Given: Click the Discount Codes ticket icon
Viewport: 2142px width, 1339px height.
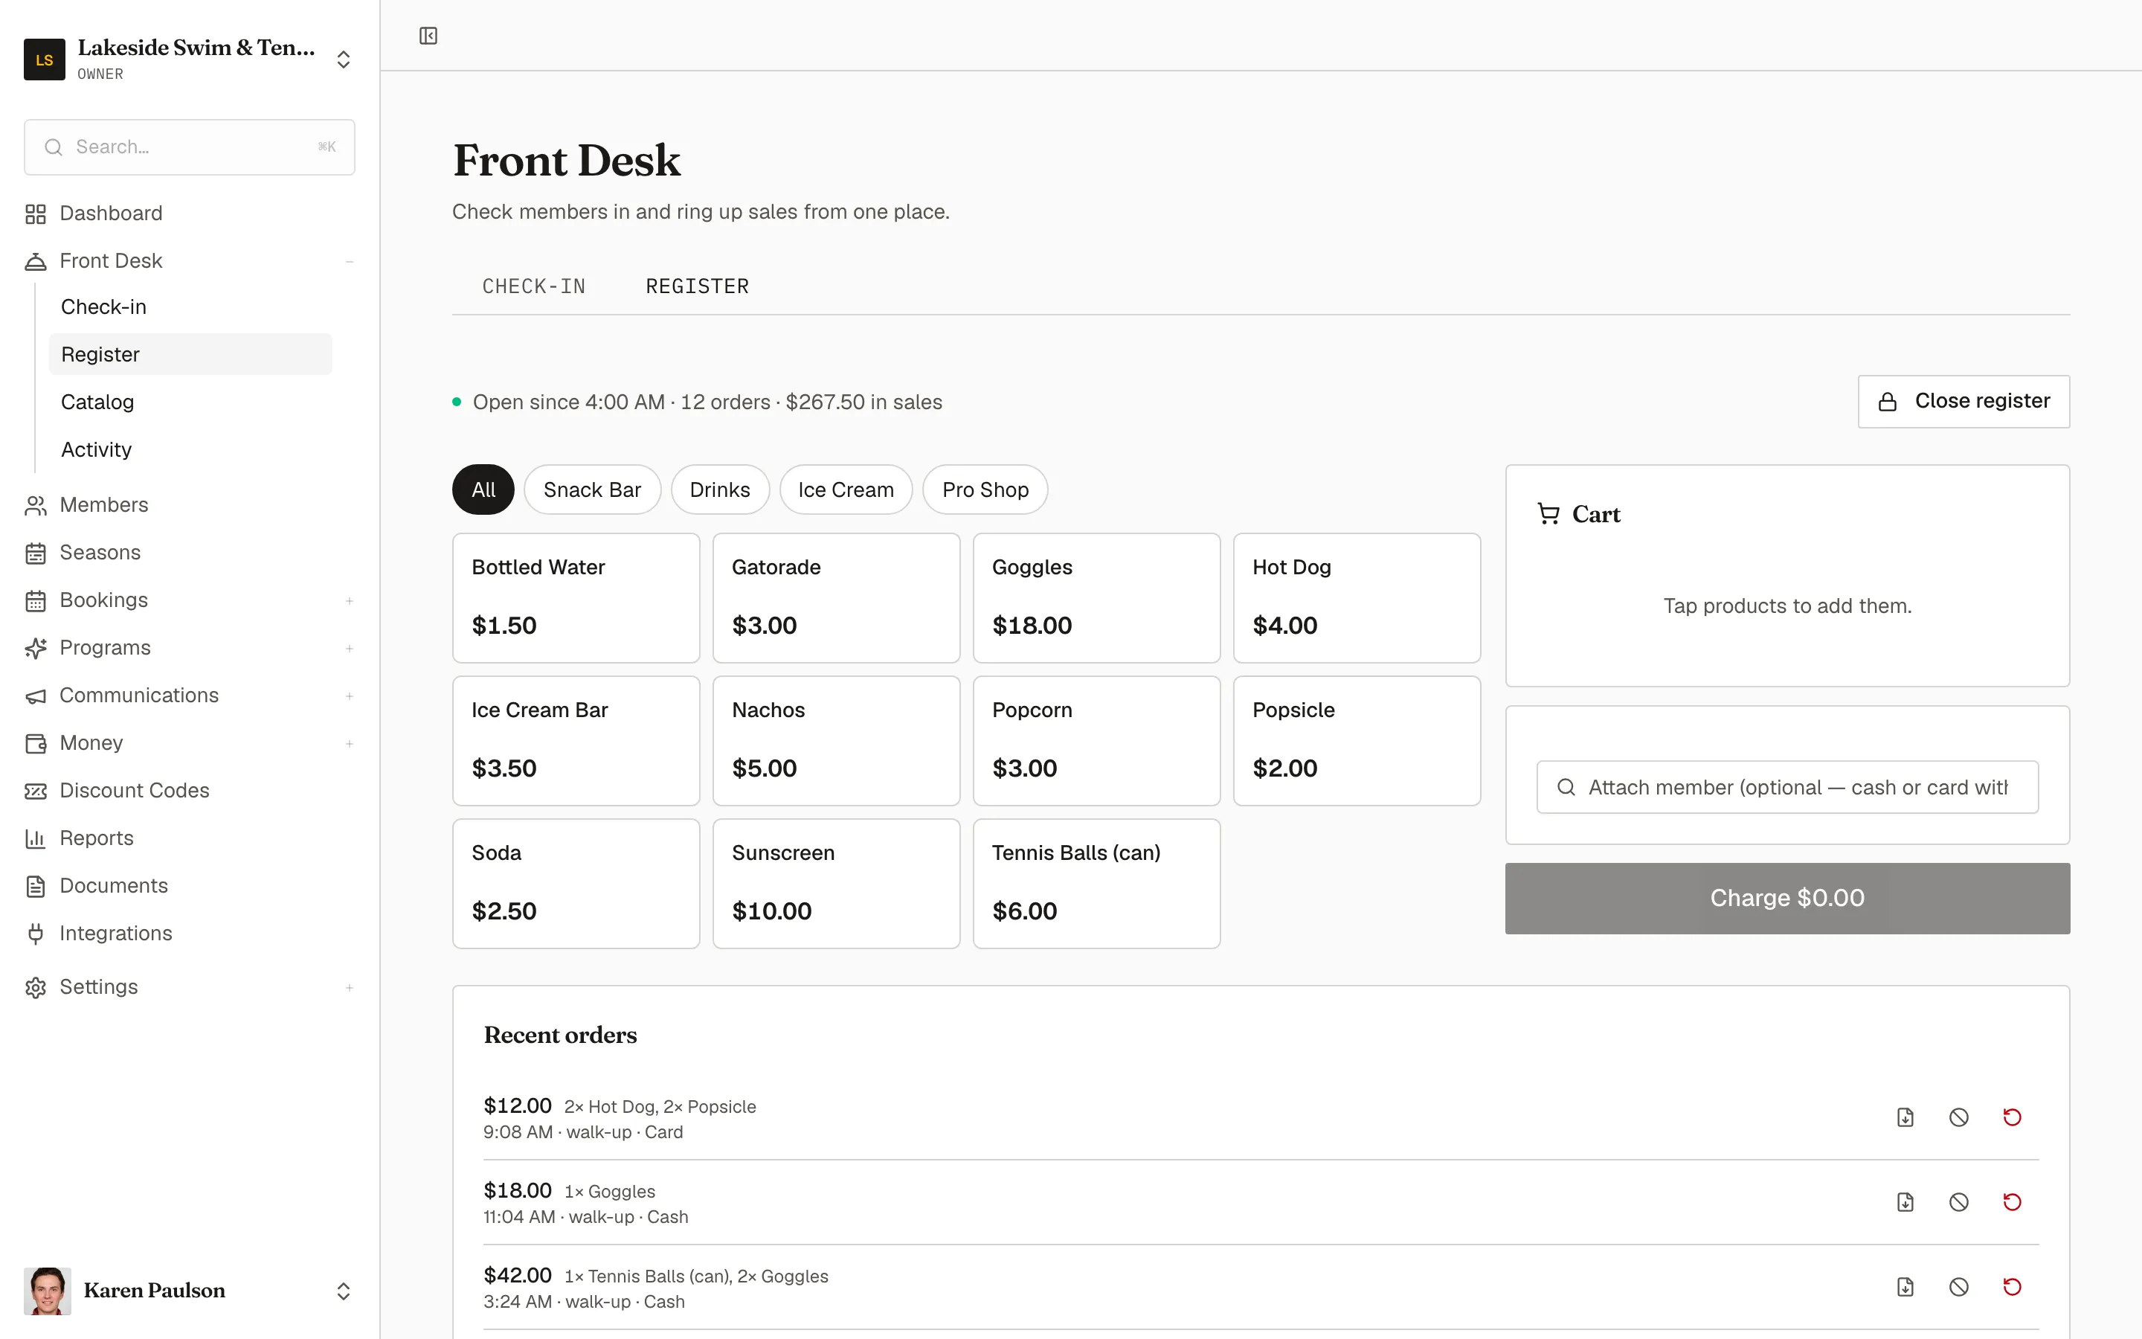Looking at the screenshot, I should (36, 791).
